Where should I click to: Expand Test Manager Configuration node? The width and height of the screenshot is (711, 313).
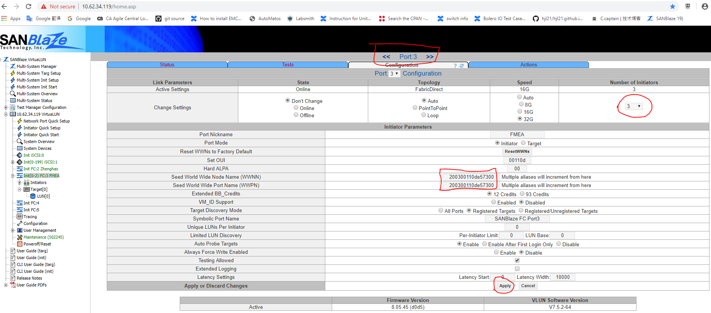[x=6, y=107]
